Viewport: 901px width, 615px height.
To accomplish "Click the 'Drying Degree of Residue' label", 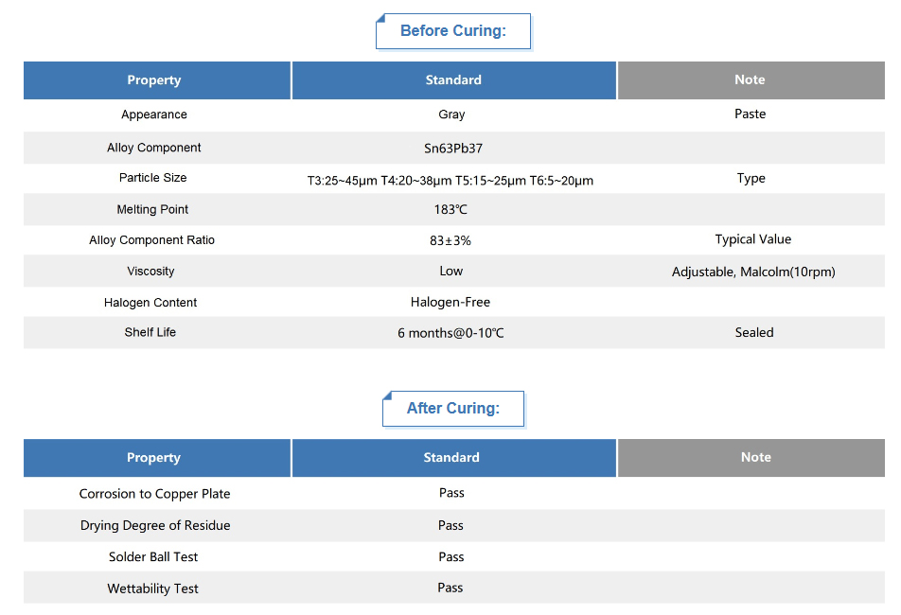I will pos(155,525).
